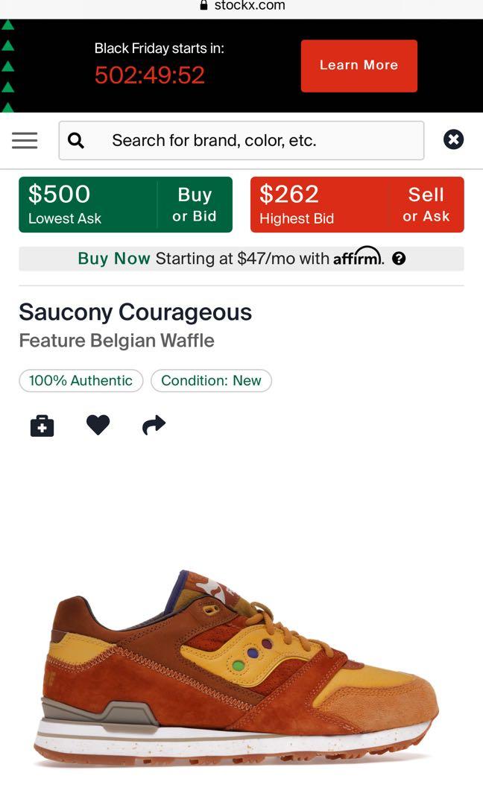This screenshot has height=805, width=483.
Task: Add sneaker to your portfolio
Action: (x=42, y=425)
